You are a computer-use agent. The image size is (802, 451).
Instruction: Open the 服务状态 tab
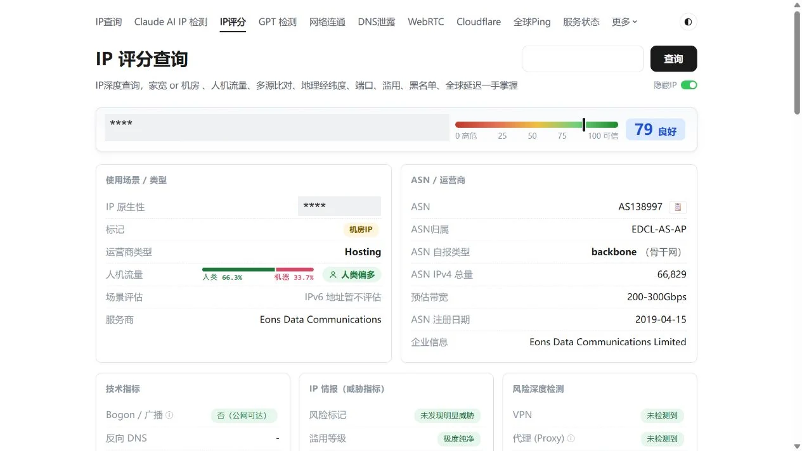(x=581, y=22)
